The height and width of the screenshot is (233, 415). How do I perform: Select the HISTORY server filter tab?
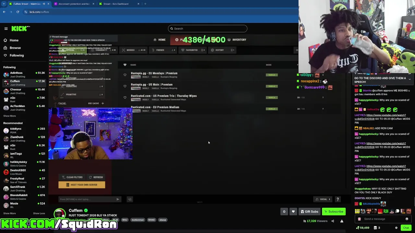click(x=222, y=50)
